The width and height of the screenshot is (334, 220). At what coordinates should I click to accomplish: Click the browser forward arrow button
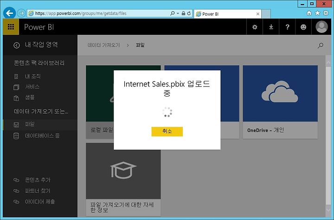pos(21,13)
